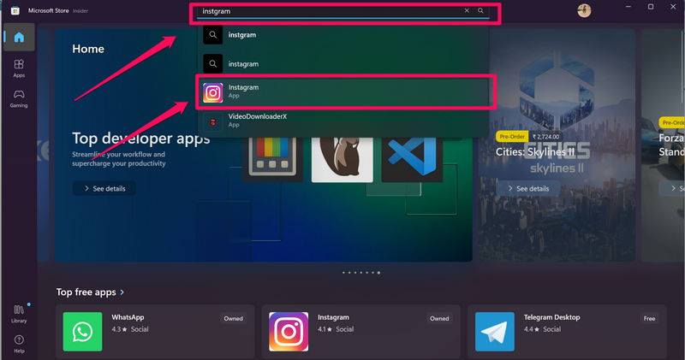685x360 pixels.
Task: Open the Gaming section in the sidebar
Action: [19, 98]
